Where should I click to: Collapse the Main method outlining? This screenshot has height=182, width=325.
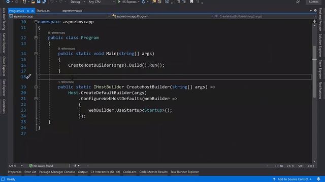[x=36, y=54]
